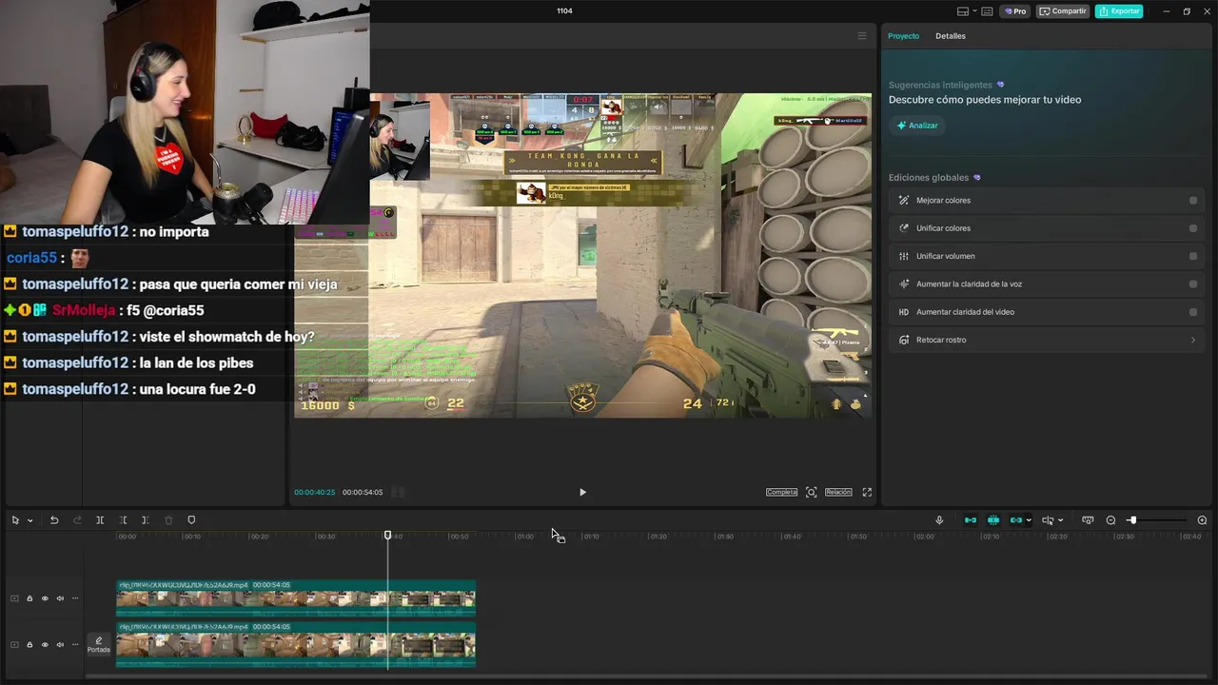The height and width of the screenshot is (685, 1218).
Task: Mute the lower main track
Action: pyautogui.click(x=60, y=644)
